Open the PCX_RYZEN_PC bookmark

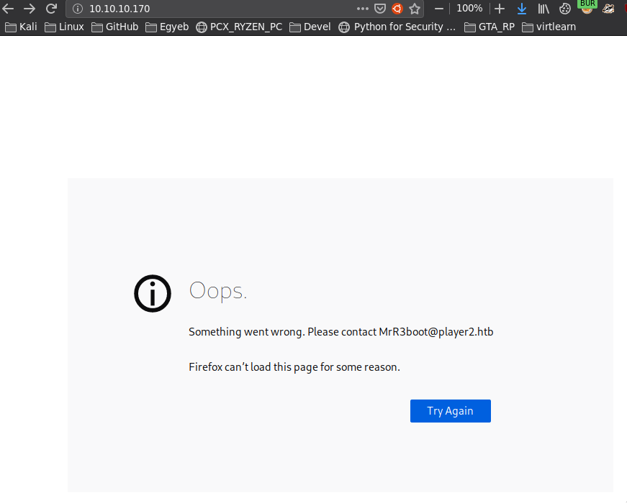coord(239,27)
